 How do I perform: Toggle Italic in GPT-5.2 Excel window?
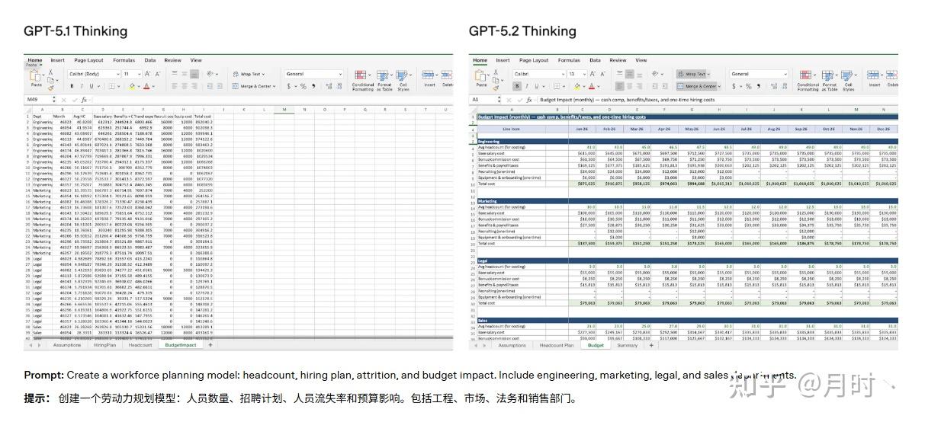[527, 86]
